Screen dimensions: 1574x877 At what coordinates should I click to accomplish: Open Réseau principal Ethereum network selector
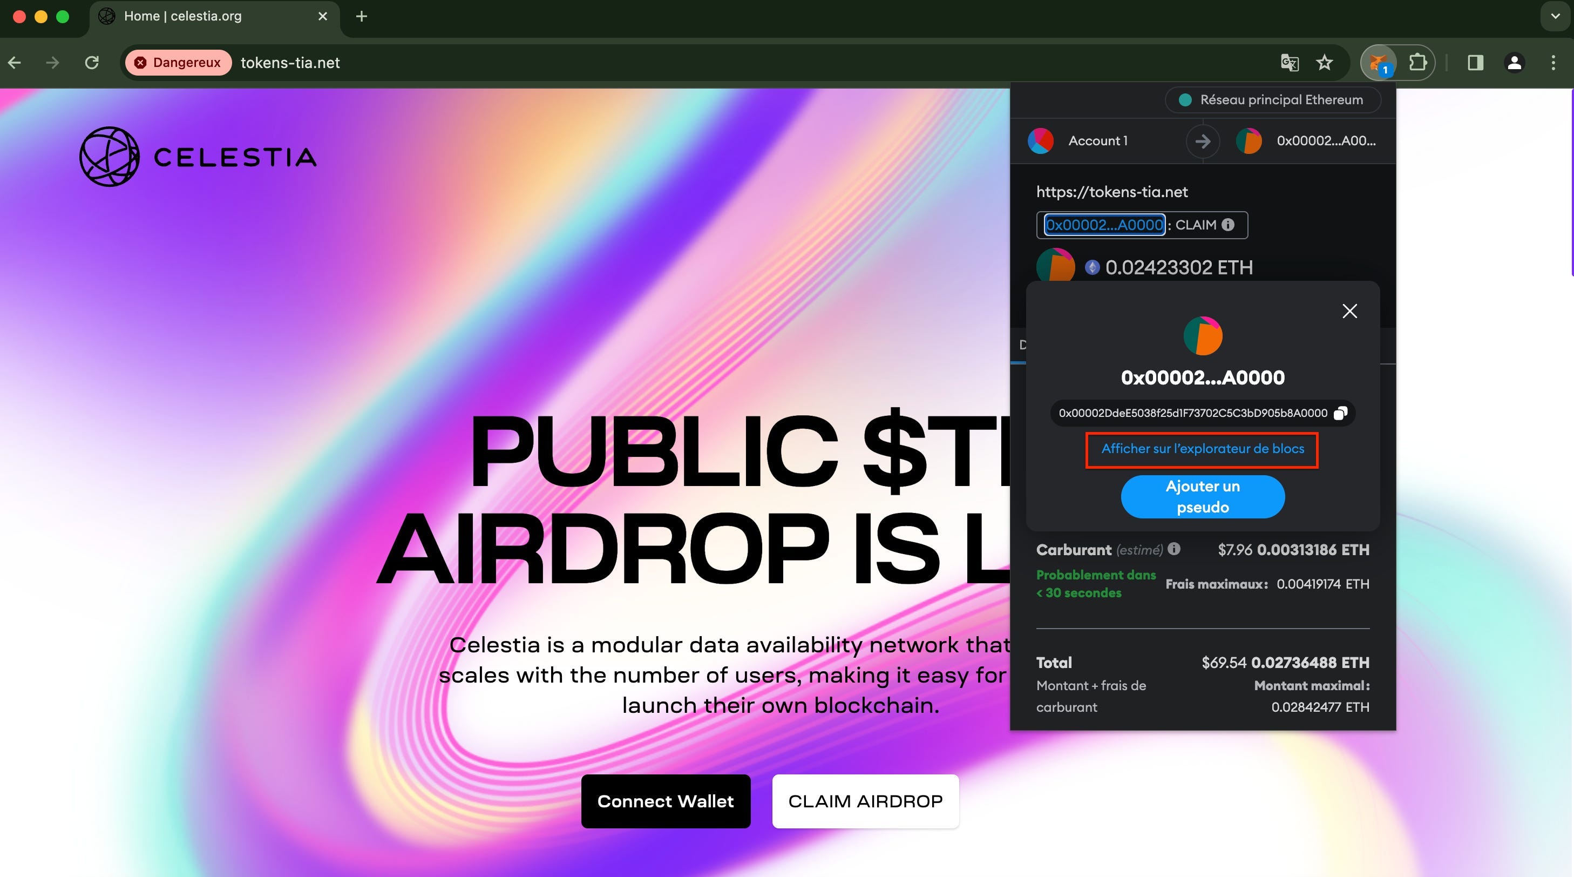coord(1272,99)
